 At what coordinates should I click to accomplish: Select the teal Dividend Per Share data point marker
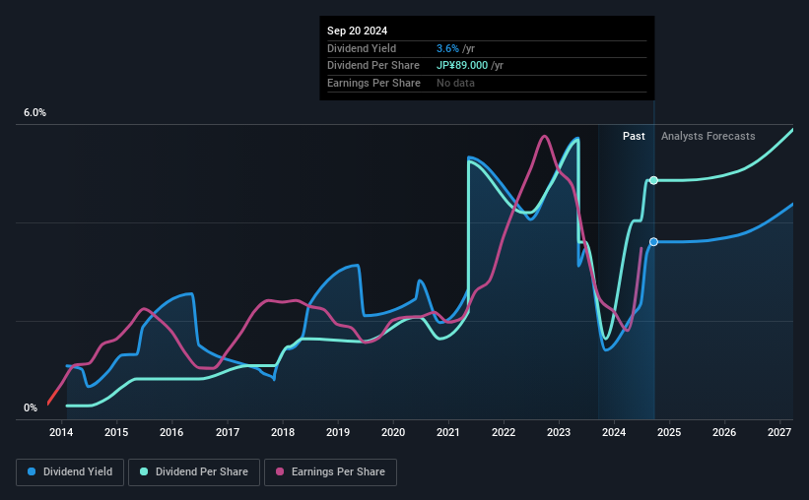[x=653, y=180]
